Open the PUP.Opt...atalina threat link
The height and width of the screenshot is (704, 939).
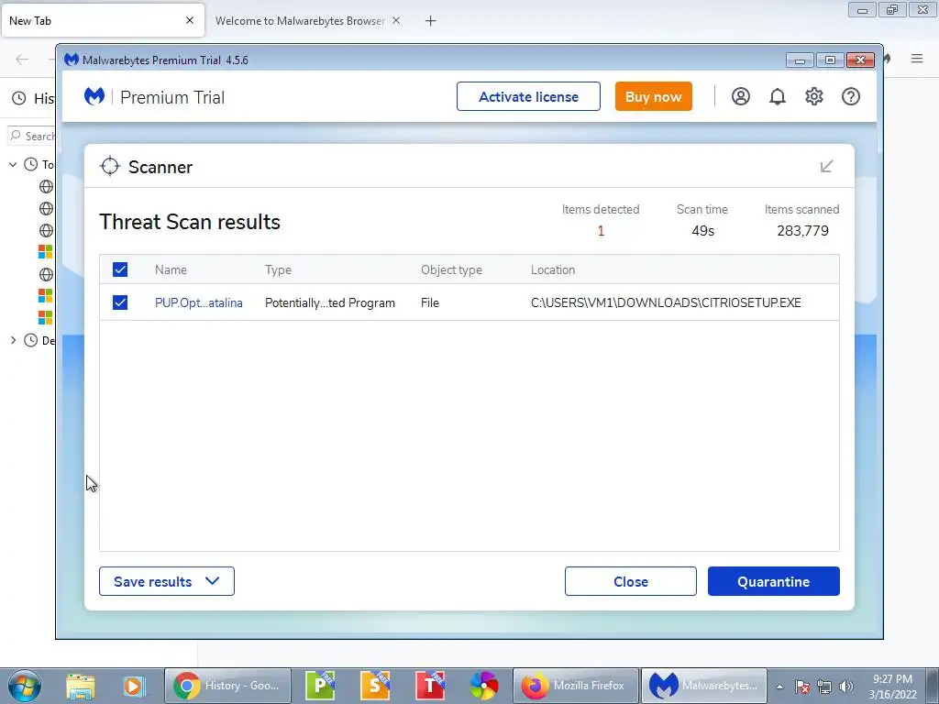pos(199,302)
